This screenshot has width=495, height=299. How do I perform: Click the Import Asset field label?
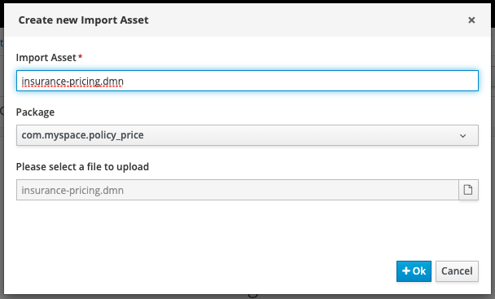[46, 58]
